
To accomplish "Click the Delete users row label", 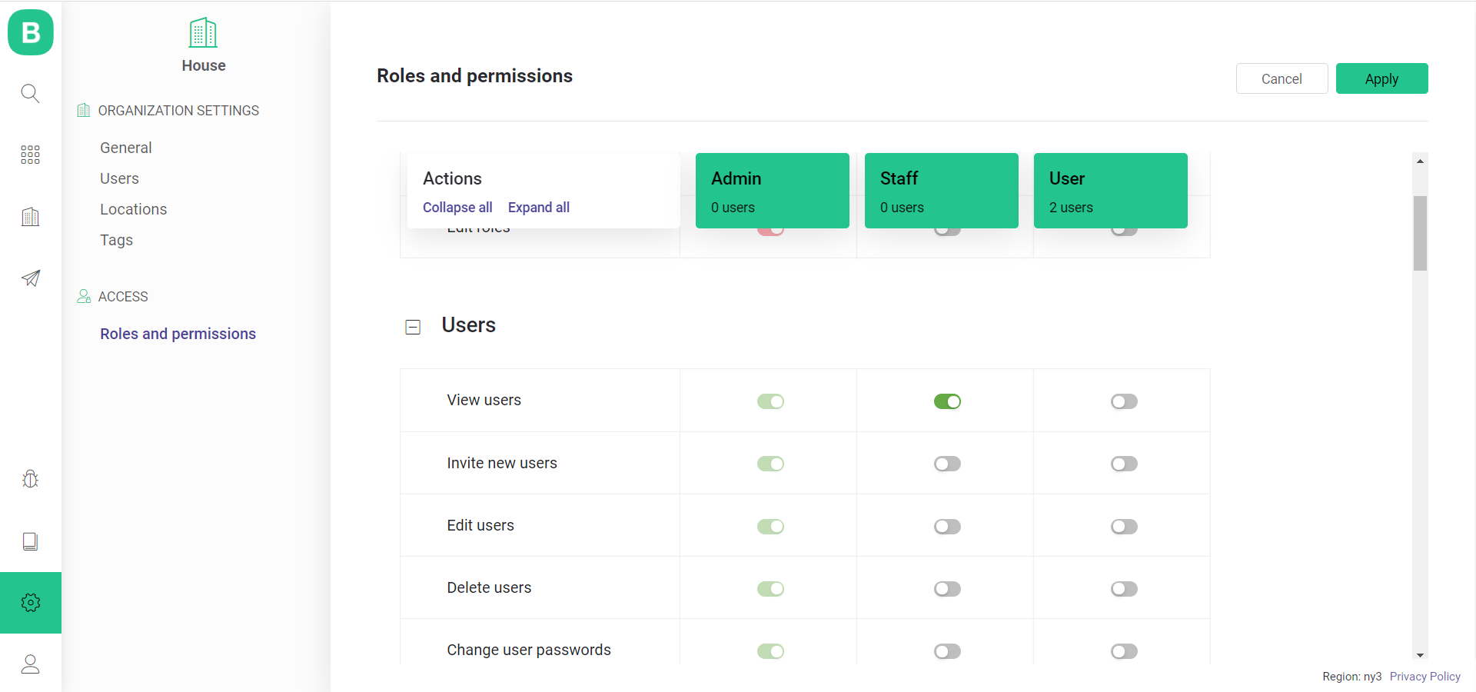I will pos(489,587).
